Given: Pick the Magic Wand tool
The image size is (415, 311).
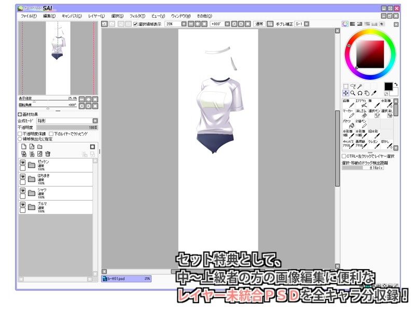Looking at the screenshot, I should point(360,86).
